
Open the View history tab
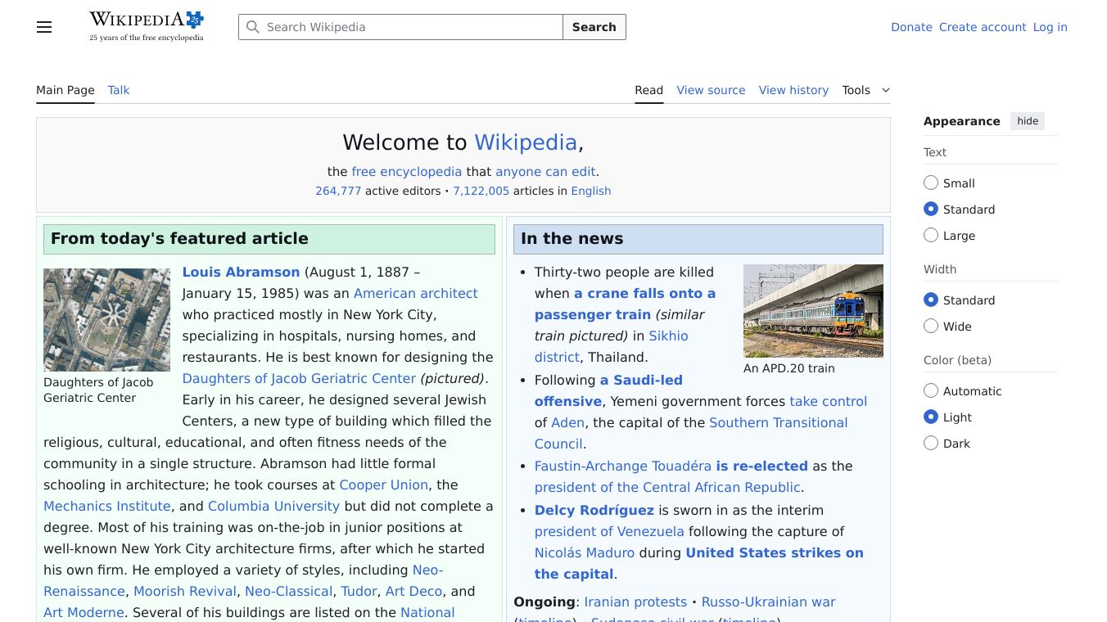[793, 90]
